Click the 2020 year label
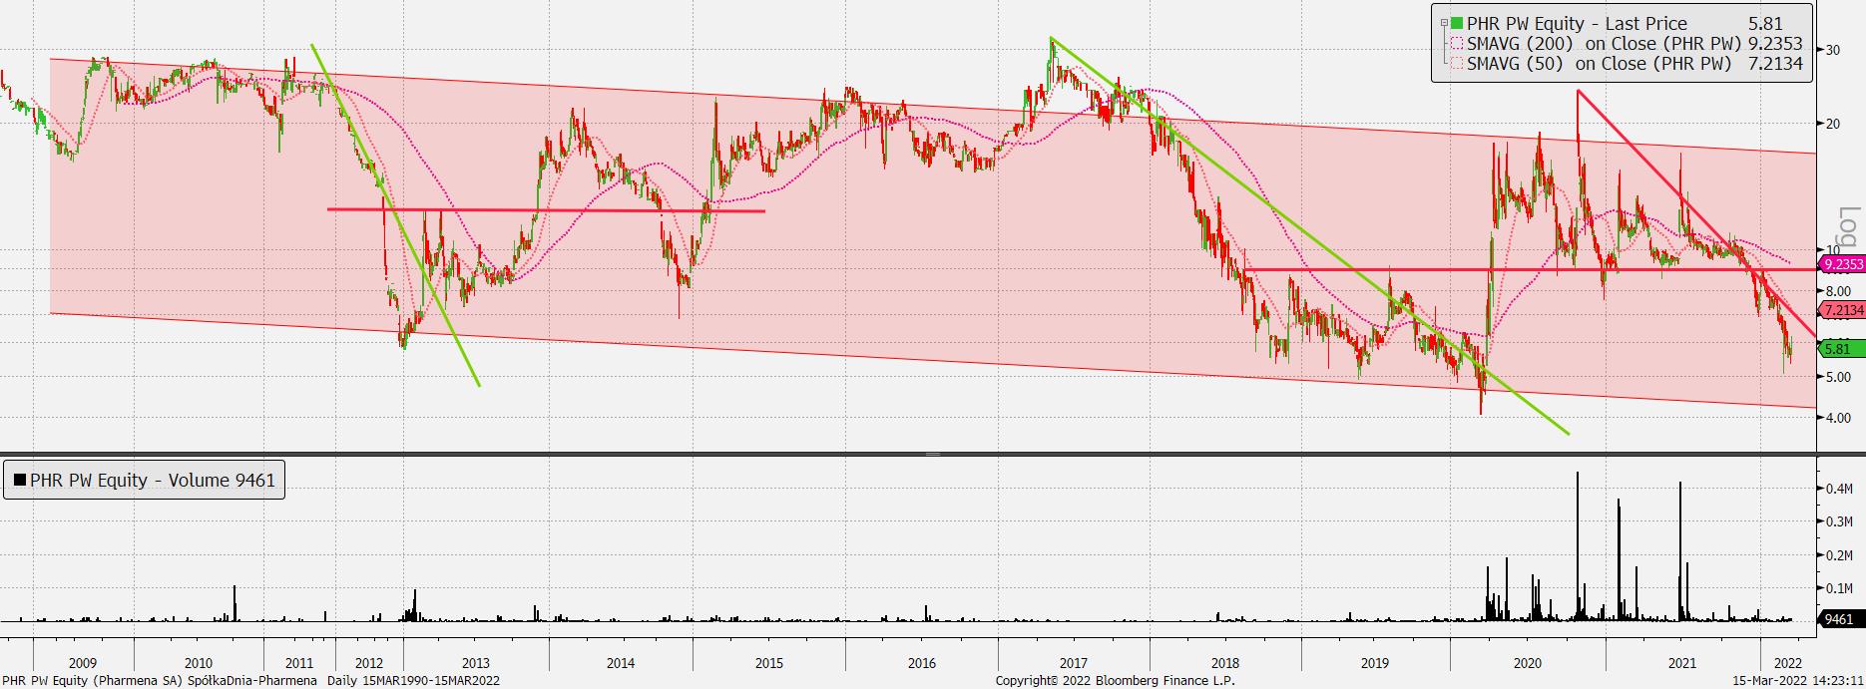Image resolution: width=1866 pixels, height=689 pixels. coord(1527,663)
